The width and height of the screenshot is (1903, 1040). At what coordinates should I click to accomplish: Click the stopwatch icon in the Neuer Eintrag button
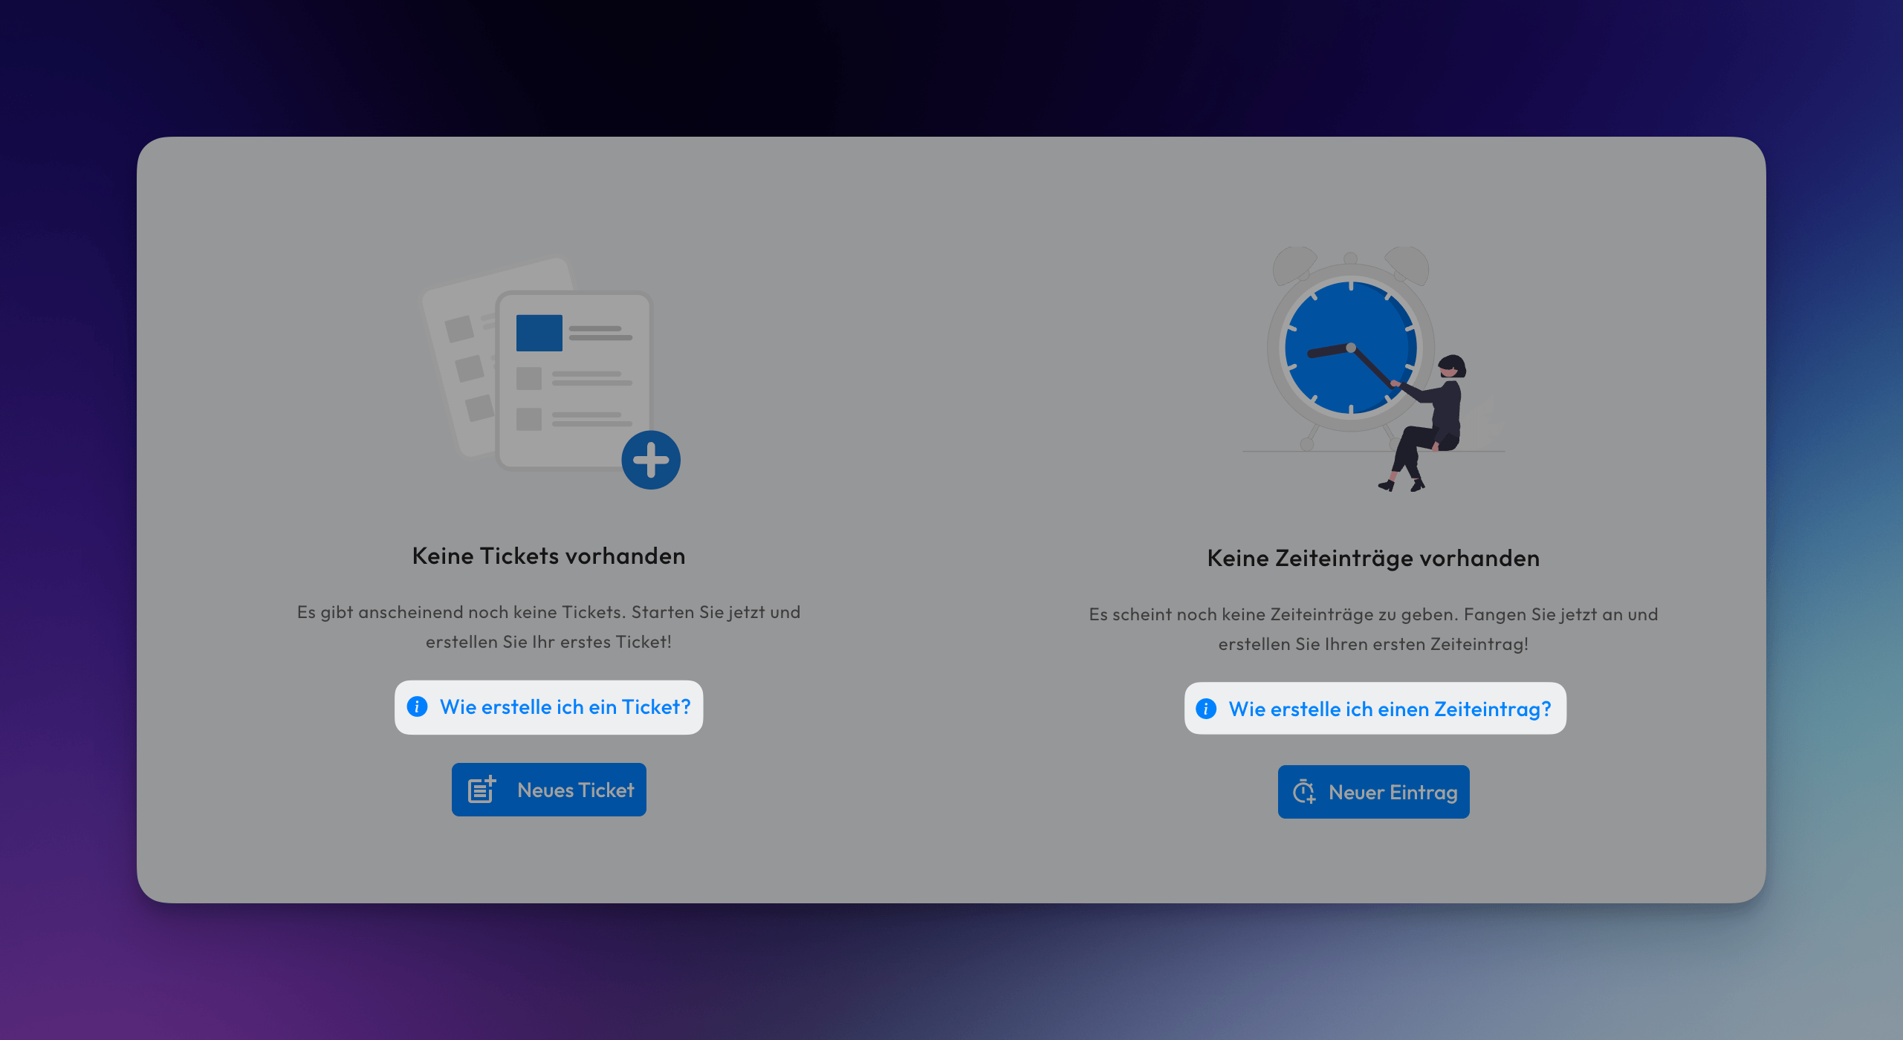point(1305,791)
